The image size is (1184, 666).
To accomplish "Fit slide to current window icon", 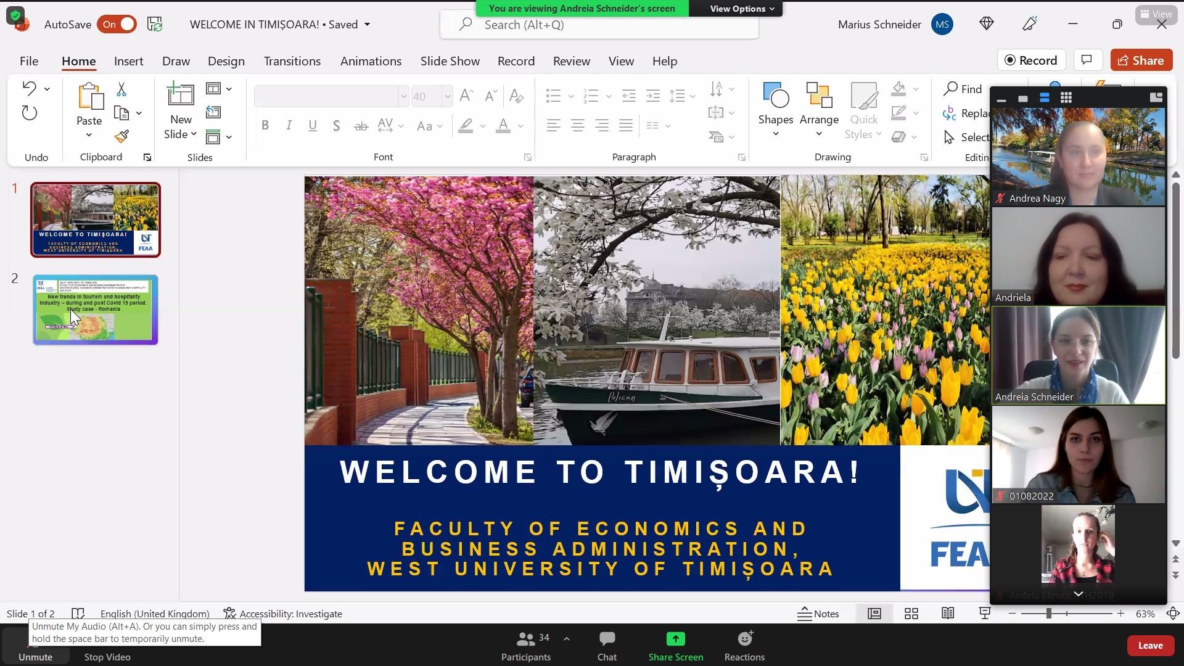I will (x=1173, y=614).
